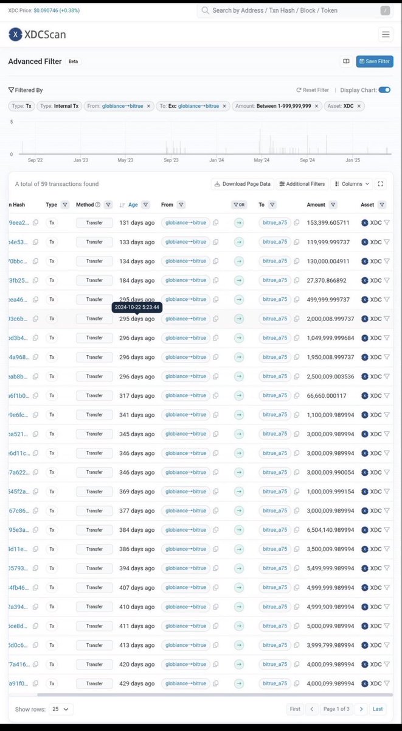Sort by the Age column header
Image resolution: width=402 pixels, height=731 pixels.
pyautogui.click(x=133, y=205)
